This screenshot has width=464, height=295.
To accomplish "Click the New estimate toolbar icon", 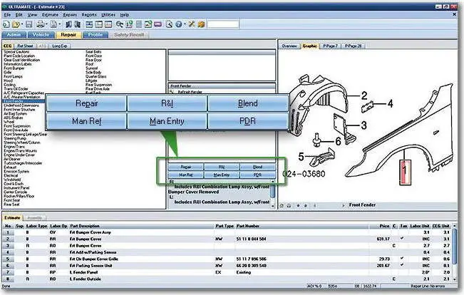I will pos(6,24).
